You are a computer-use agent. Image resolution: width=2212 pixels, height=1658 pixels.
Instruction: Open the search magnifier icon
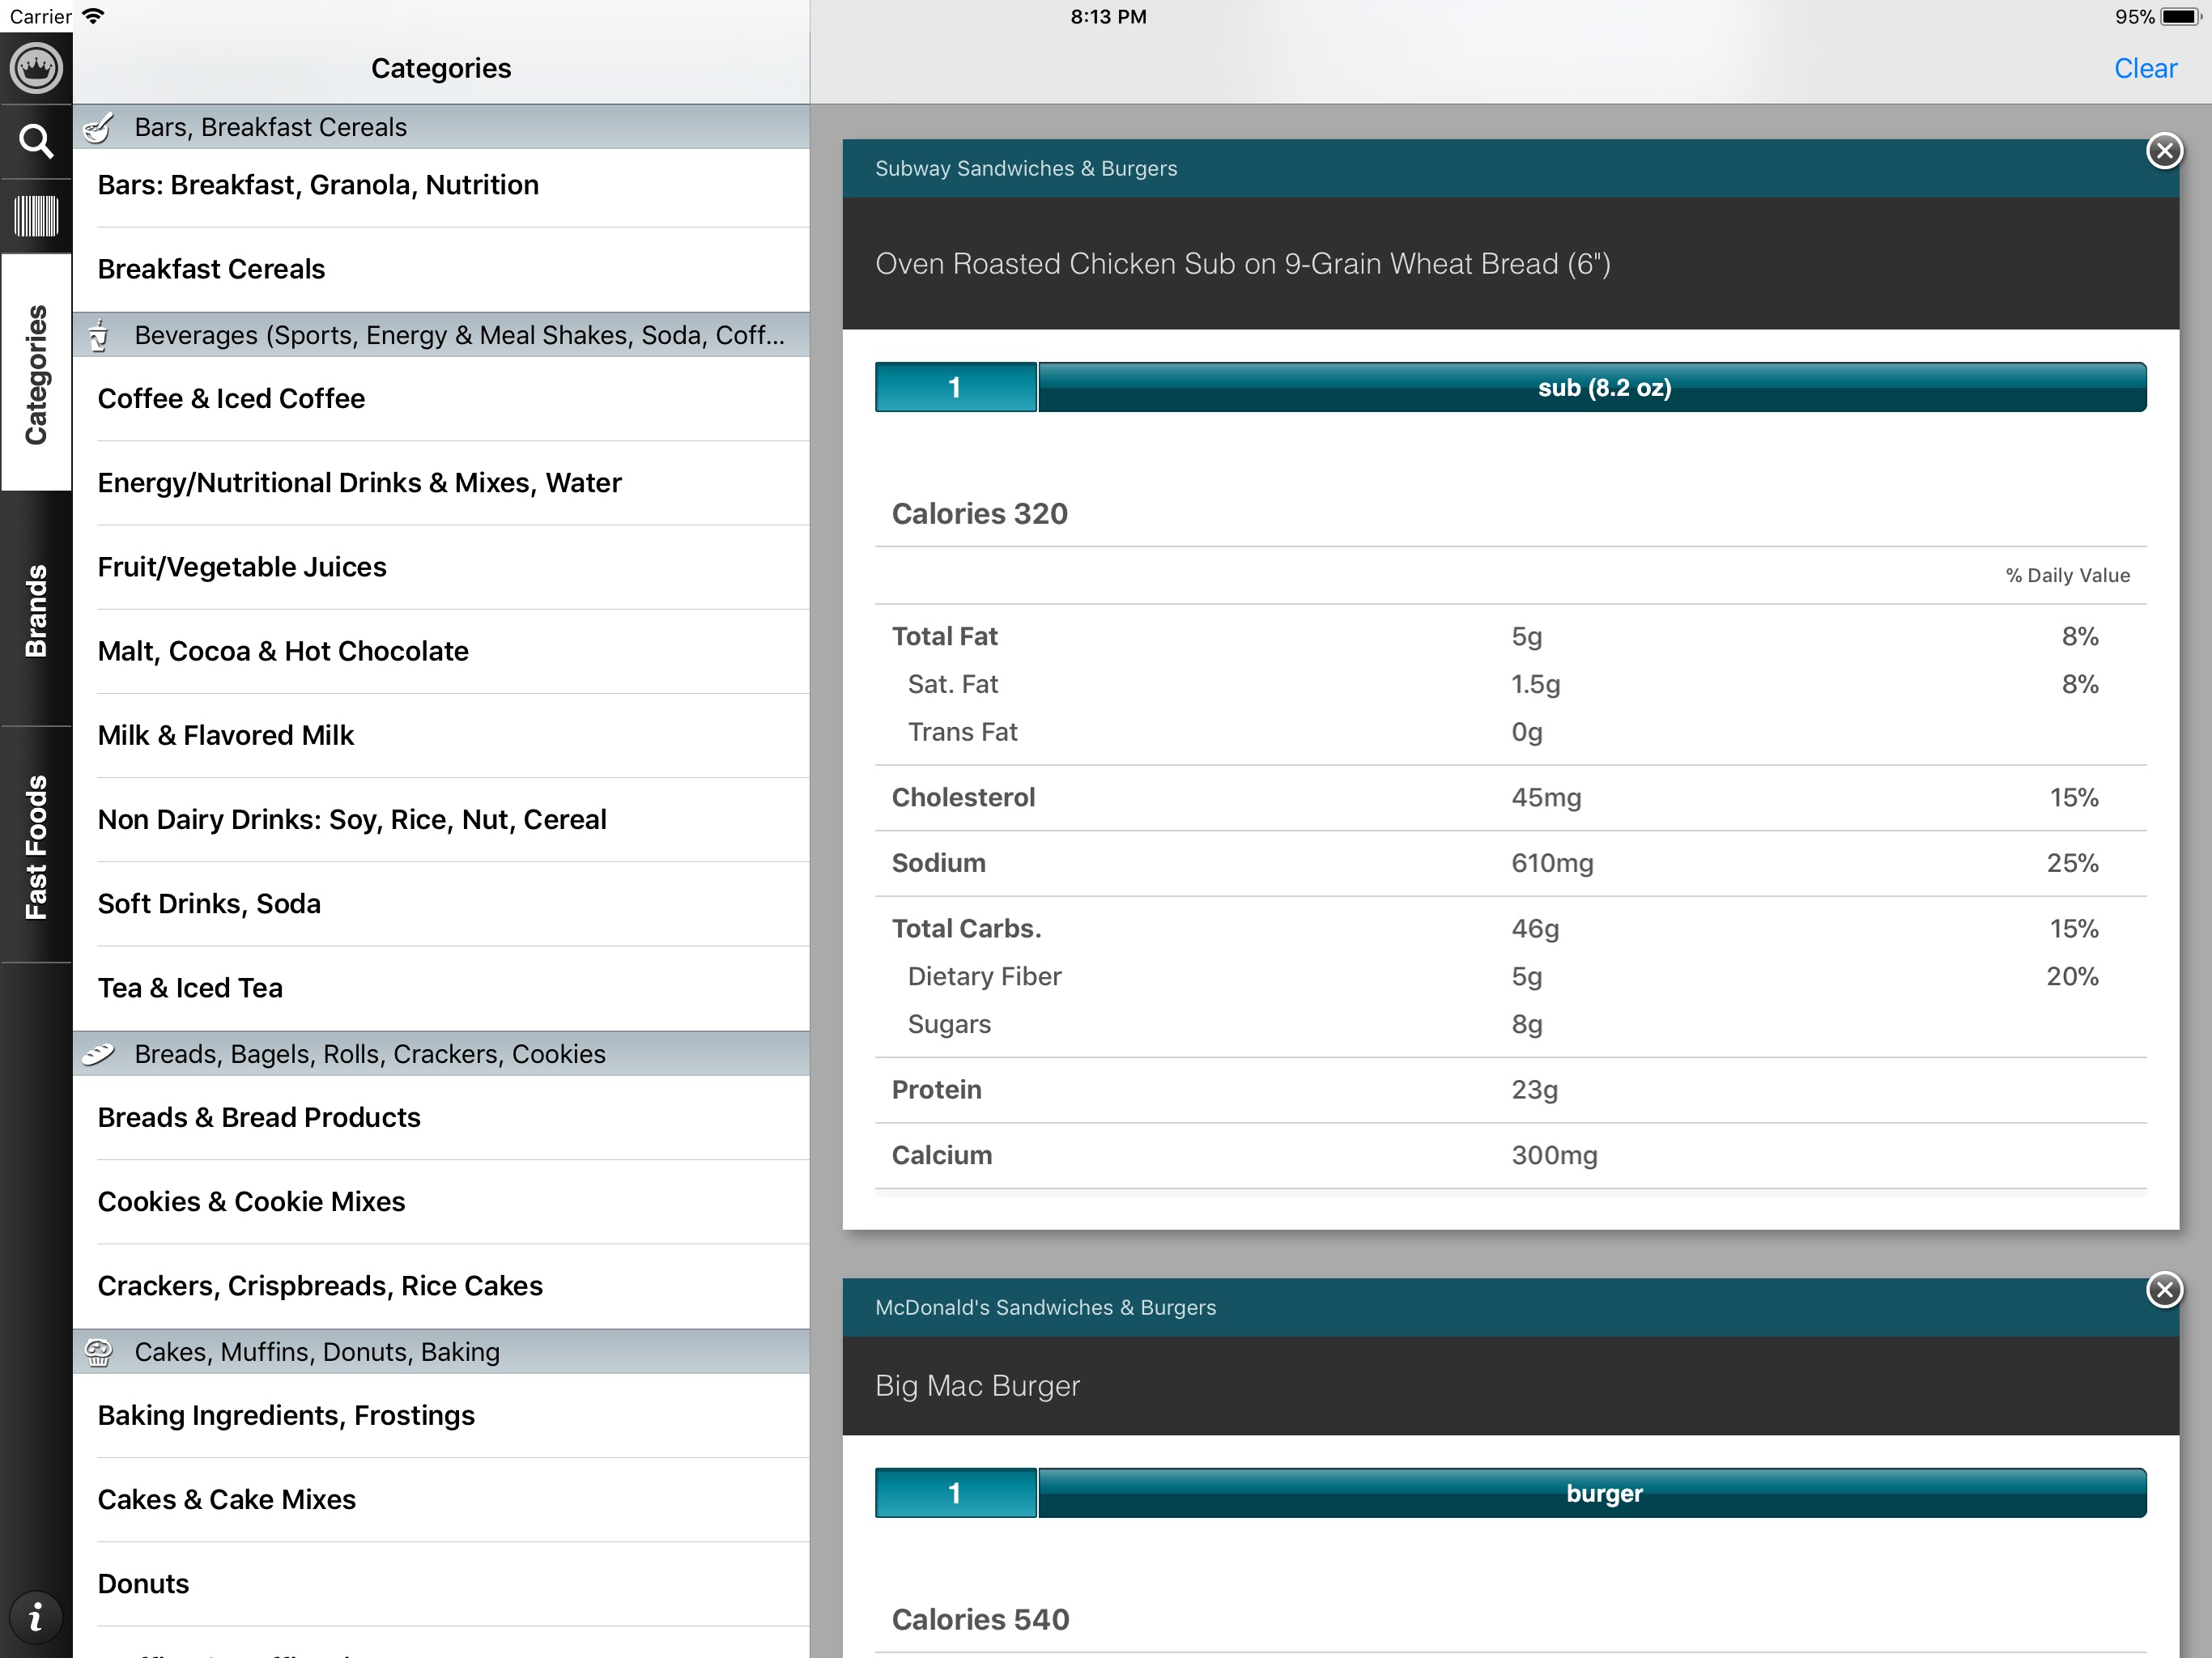click(x=36, y=141)
